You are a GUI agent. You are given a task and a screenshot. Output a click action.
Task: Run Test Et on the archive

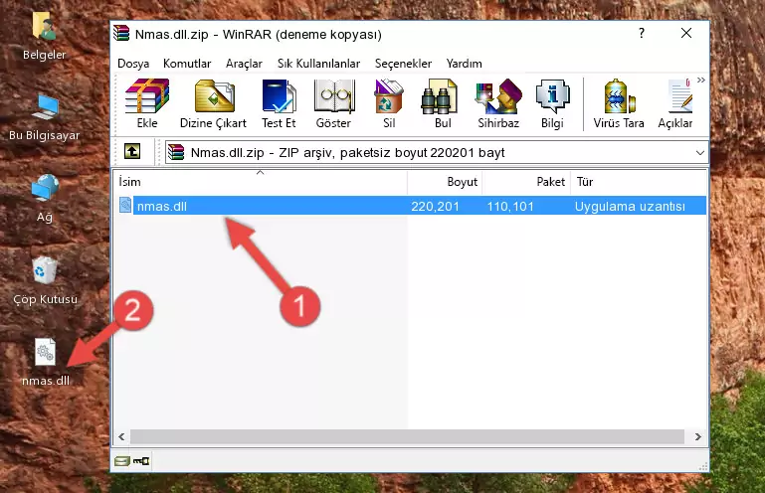279,103
